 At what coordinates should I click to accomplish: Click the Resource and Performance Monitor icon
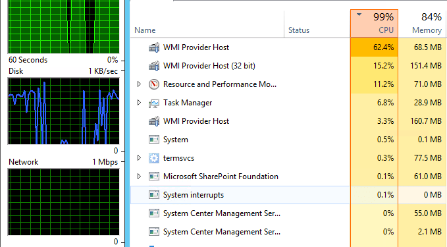[x=154, y=84]
